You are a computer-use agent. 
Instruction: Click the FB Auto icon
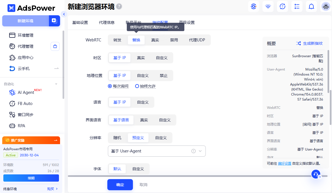click(x=12, y=104)
